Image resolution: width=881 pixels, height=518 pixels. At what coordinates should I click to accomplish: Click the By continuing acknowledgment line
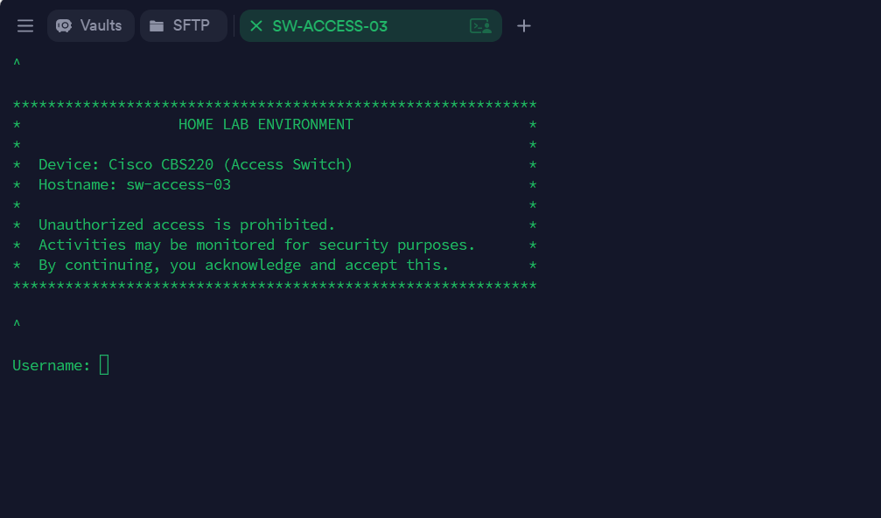pyautogui.click(x=243, y=265)
